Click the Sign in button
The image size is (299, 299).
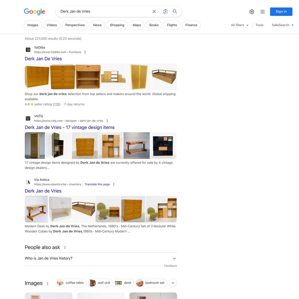coord(281,12)
